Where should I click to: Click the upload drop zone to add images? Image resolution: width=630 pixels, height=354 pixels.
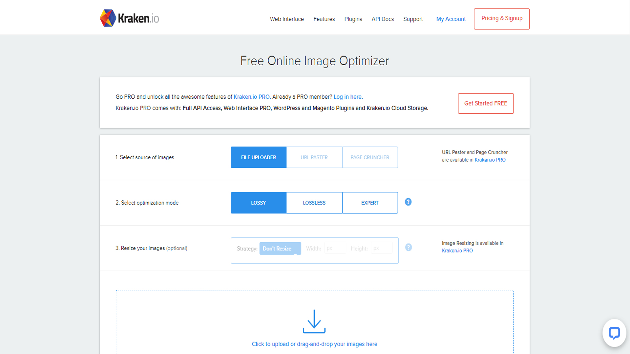[314, 344]
